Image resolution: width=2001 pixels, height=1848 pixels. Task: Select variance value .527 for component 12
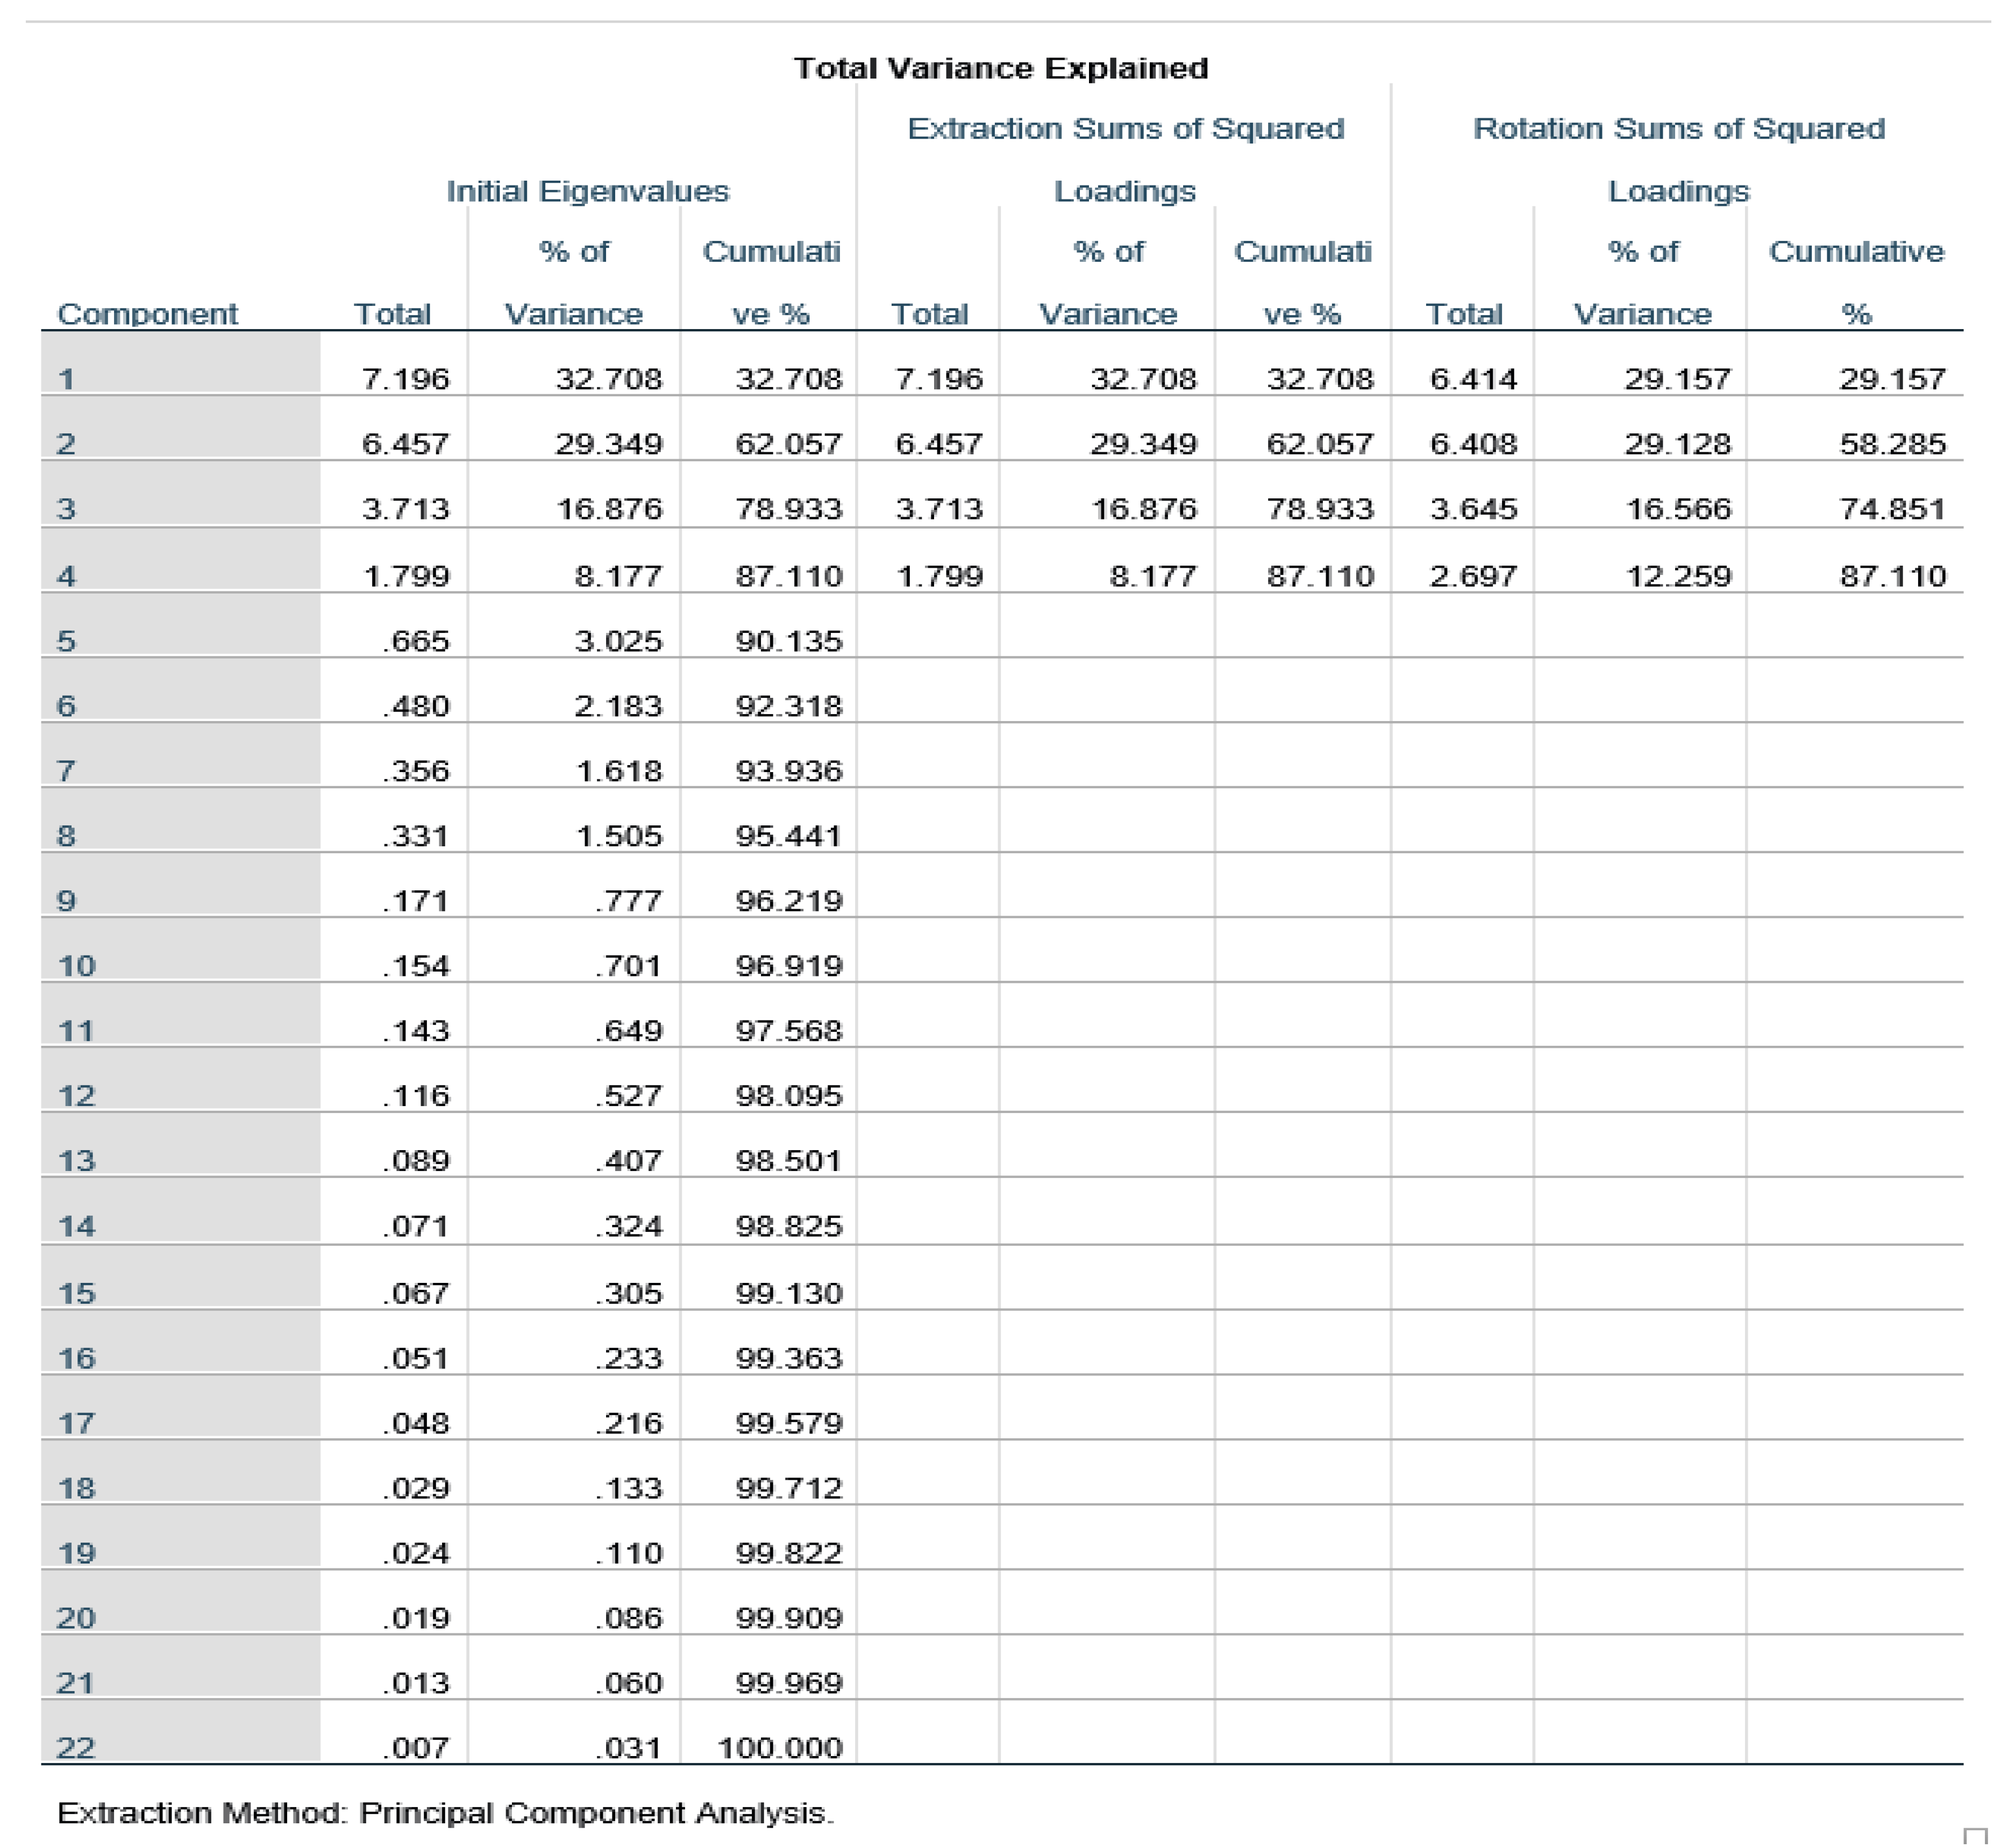628,1096
